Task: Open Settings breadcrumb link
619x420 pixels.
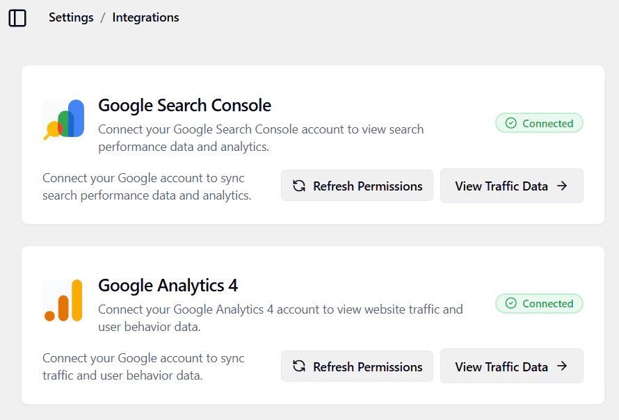Action: pyautogui.click(x=71, y=18)
